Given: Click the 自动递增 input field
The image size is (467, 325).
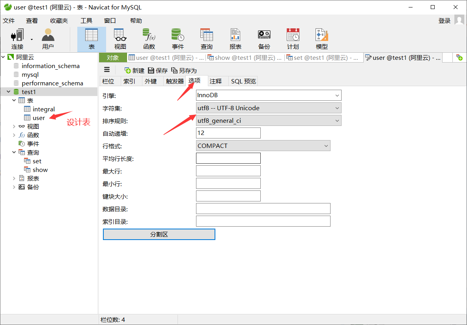Looking at the screenshot, I should click(x=228, y=133).
